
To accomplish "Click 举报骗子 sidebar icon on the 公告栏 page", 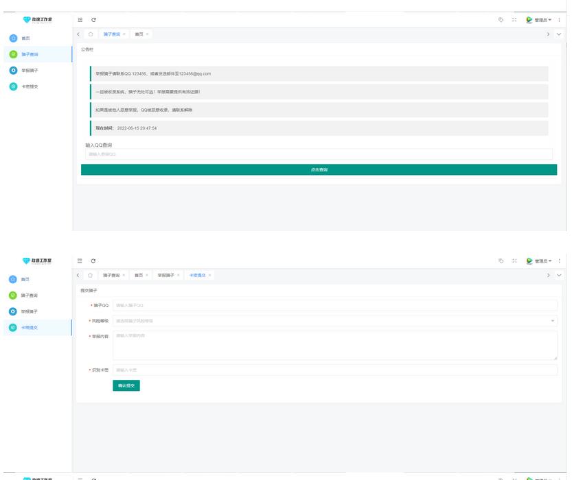I will pos(13,71).
